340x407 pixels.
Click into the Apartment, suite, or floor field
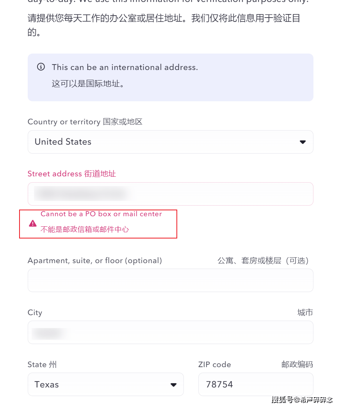170,280
